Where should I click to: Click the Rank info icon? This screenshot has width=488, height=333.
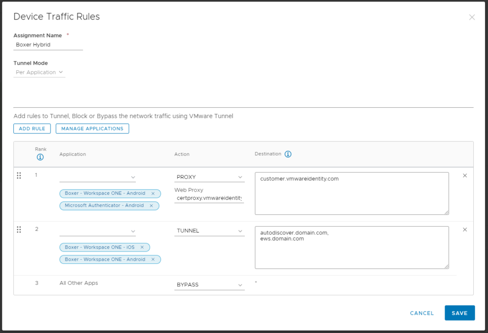coord(40,157)
